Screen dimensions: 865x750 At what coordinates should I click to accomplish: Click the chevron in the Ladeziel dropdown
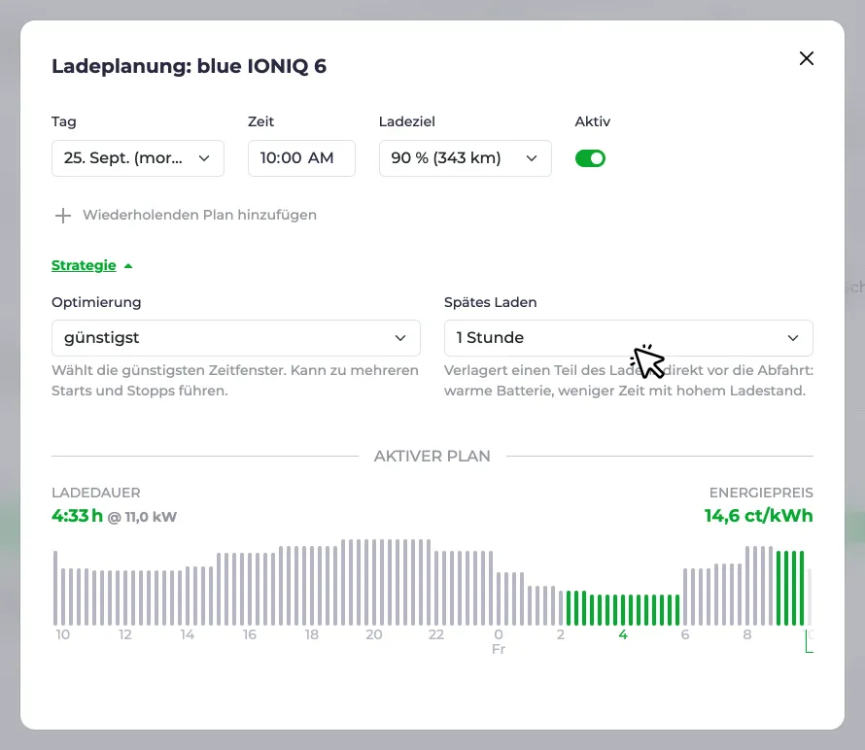(x=532, y=158)
